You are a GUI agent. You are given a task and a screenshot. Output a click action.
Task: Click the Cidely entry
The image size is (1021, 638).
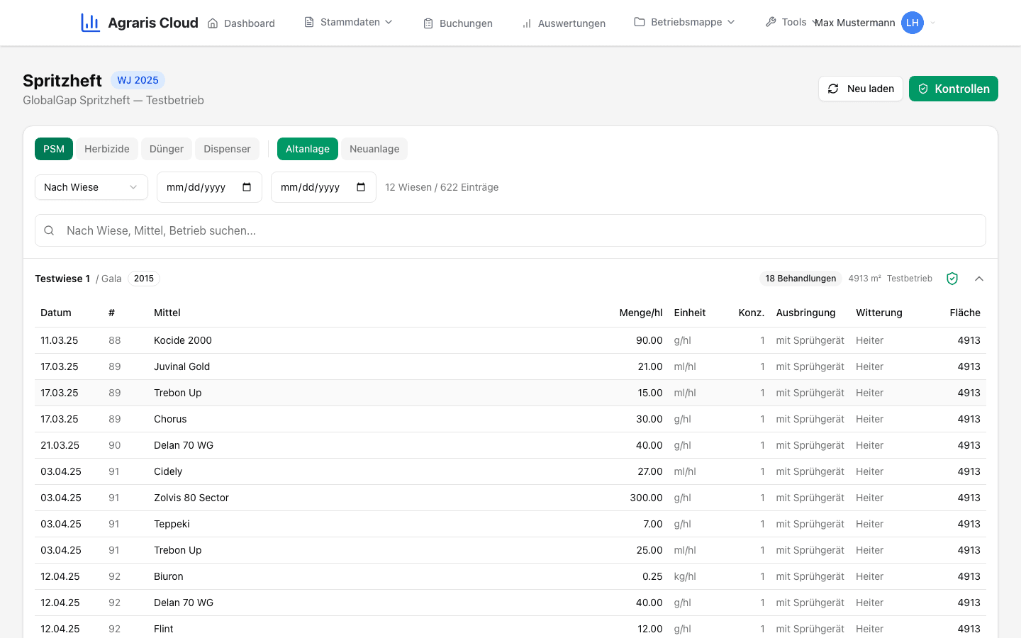[x=168, y=471]
